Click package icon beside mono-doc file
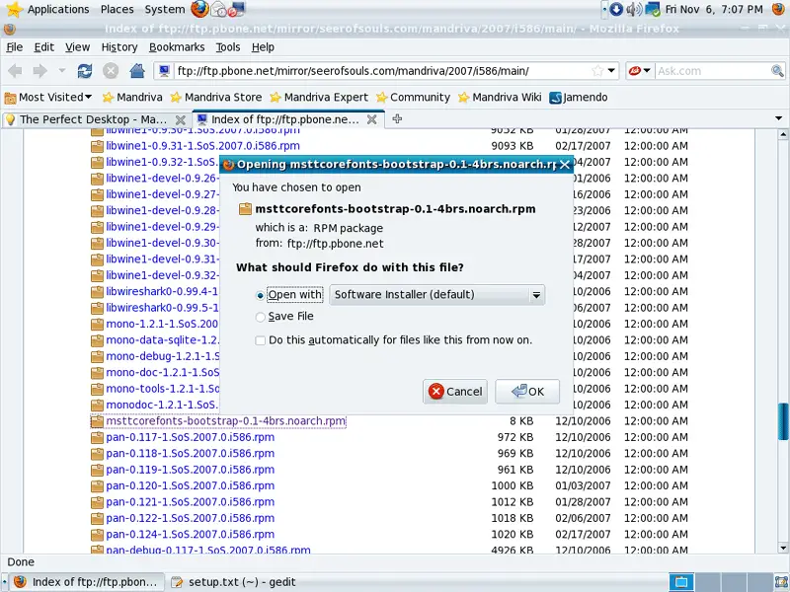 [97, 373]
